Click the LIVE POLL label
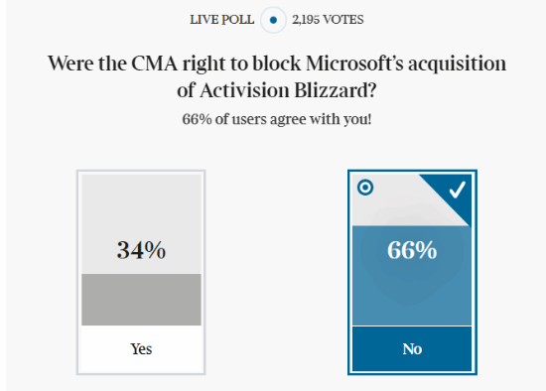This screenshot has width=546, height=391. [221, 20]
